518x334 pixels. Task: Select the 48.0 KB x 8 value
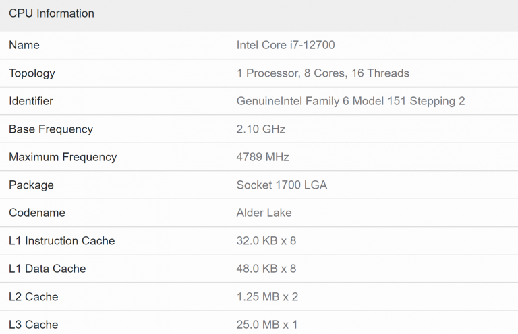266,269
